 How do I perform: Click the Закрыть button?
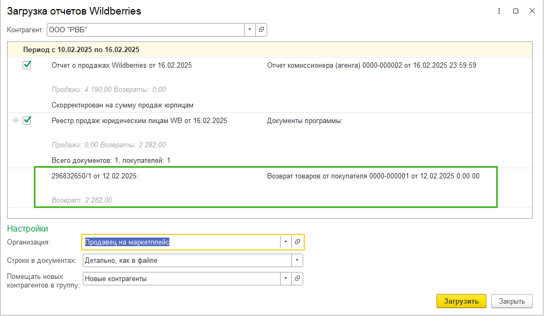point(512,301)
